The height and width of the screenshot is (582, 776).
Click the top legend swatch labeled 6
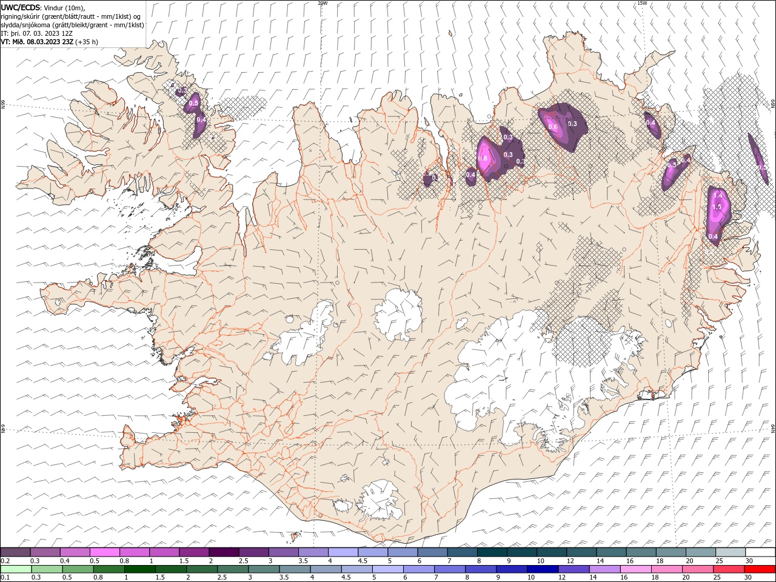pos(432,552)
